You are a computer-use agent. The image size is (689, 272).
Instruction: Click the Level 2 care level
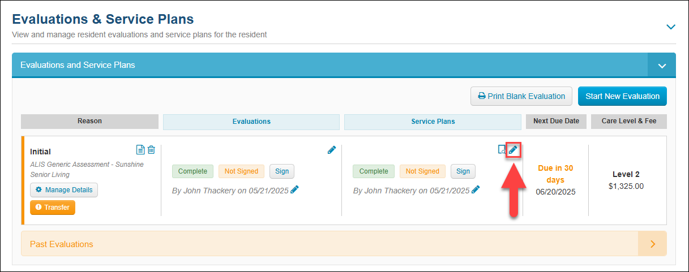pos(626,175)
